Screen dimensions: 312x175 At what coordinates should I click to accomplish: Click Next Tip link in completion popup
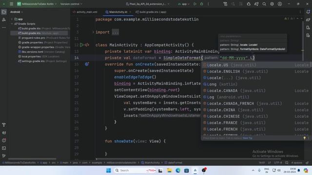click(x=247, y=138)
